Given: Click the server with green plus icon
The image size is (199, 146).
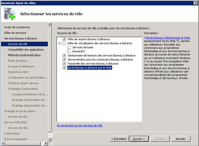Looking at the screenshot, I should click(x=10, y=14).
